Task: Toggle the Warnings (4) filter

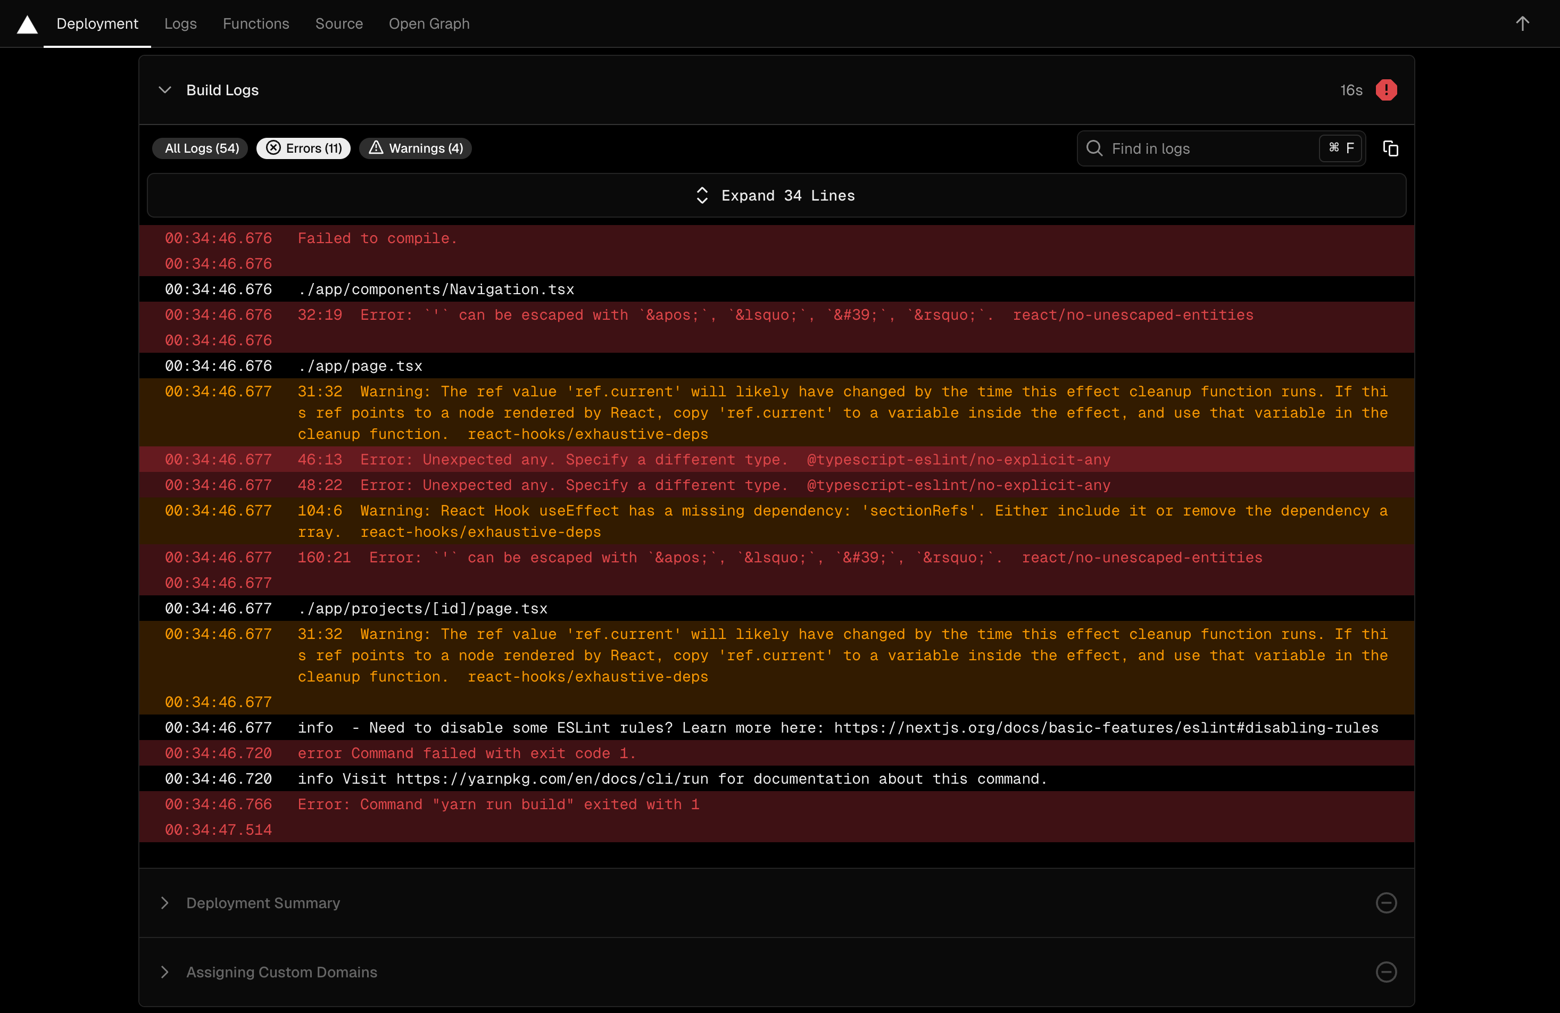Action: (x=416, y=148)
